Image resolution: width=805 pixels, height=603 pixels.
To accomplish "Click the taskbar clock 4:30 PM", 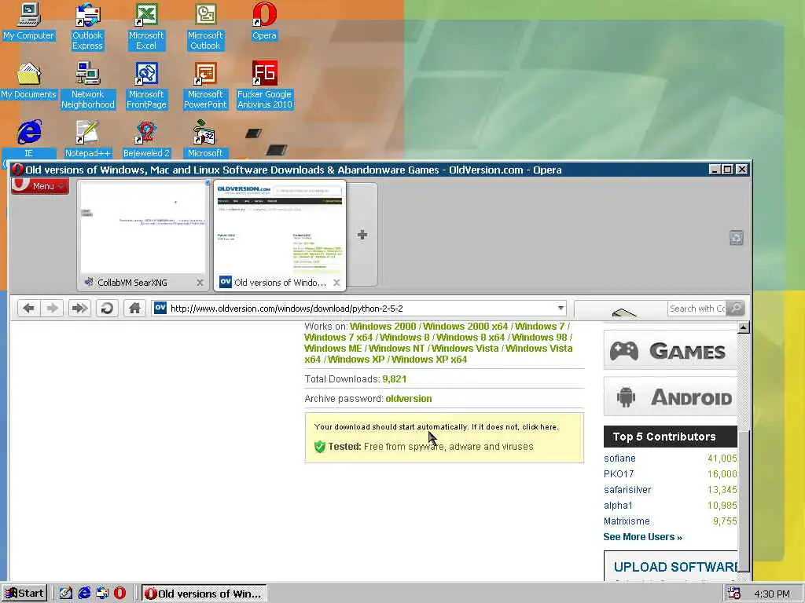I will click(x=772, y=594).
